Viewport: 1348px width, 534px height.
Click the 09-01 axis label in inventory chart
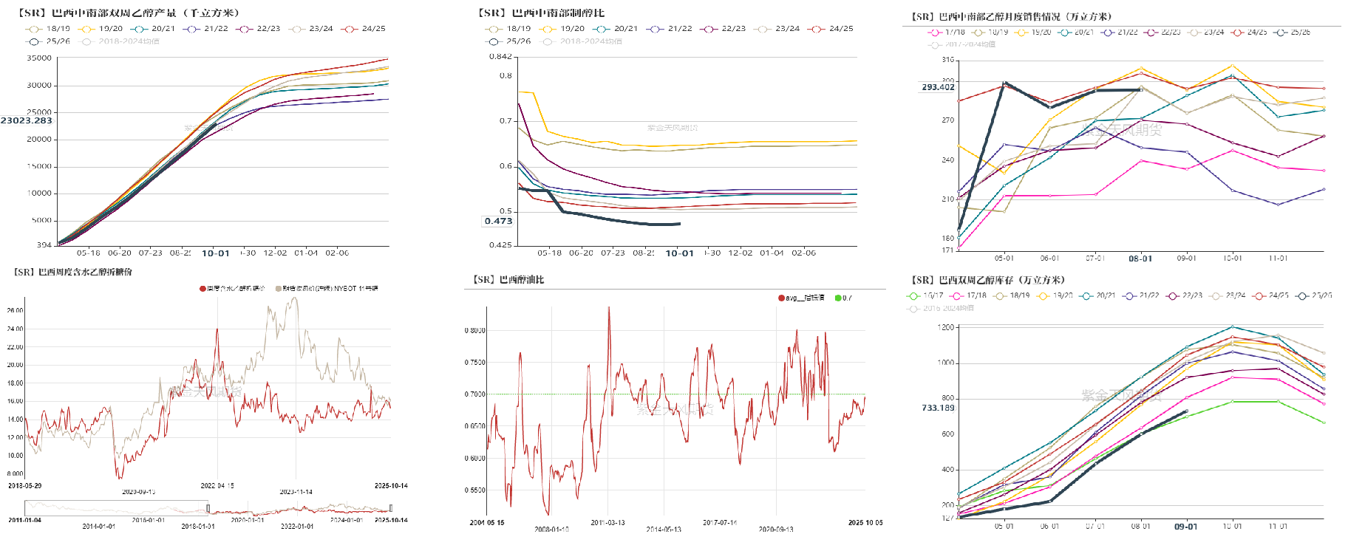(x=1185, y=527)
